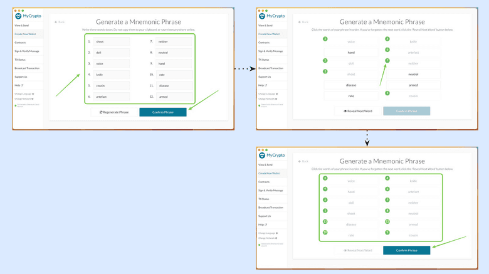This screenshot has height=274, width=489.
Task: Click the green badge numbered 10 beside 'rate'
Action: (325, 233)
